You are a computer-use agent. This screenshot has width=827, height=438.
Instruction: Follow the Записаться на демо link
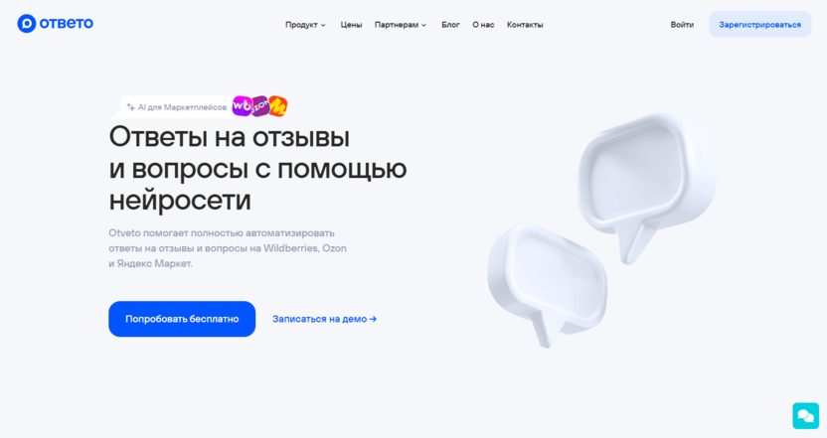[x=324, y=319]
